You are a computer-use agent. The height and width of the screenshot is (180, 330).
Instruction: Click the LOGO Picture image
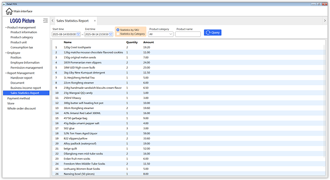click(22, 21)
